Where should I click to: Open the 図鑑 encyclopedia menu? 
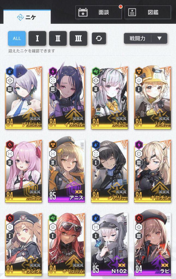coord(148,12)
